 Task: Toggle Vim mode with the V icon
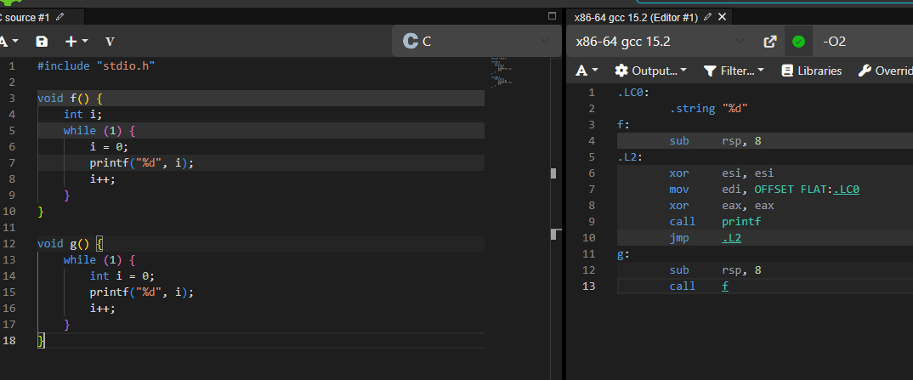pos(110,42)
